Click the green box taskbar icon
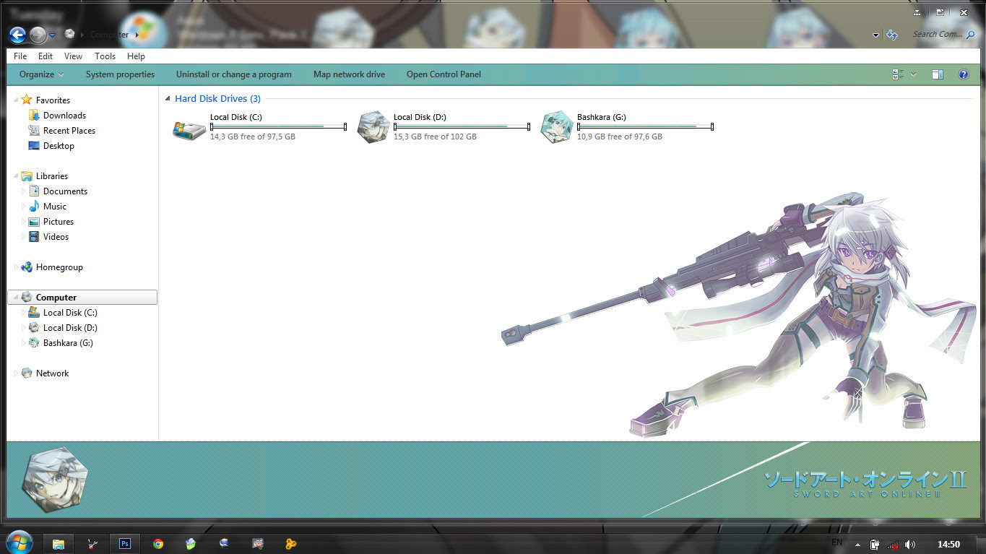Image resolution: width=986 pixels, height=554 pixels. [x=191, y=544]
